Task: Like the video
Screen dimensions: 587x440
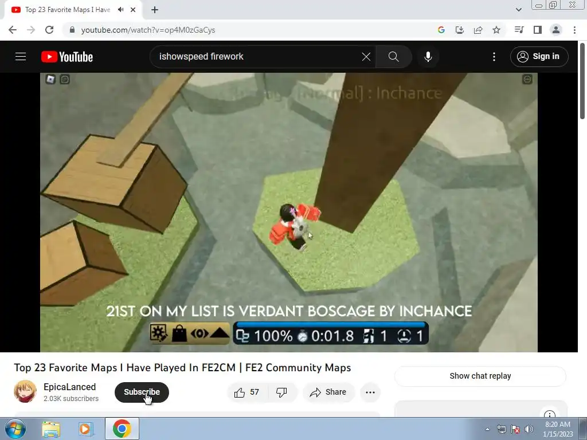Action: 247,392
